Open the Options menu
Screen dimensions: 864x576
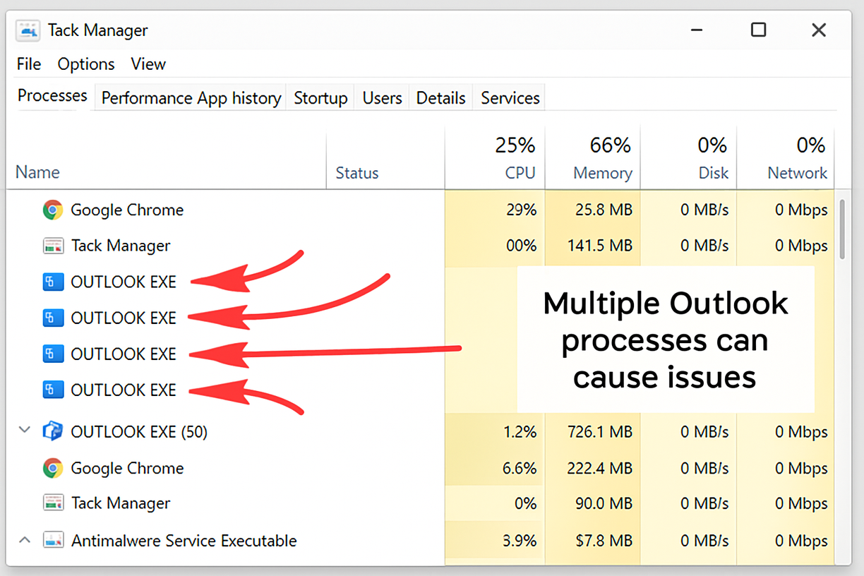pos(85,64)
